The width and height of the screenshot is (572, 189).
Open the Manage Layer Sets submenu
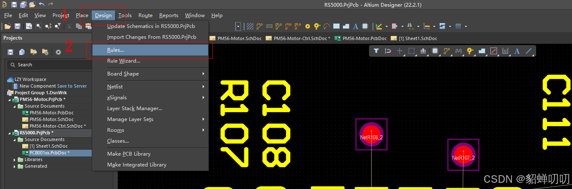[150, 119]
